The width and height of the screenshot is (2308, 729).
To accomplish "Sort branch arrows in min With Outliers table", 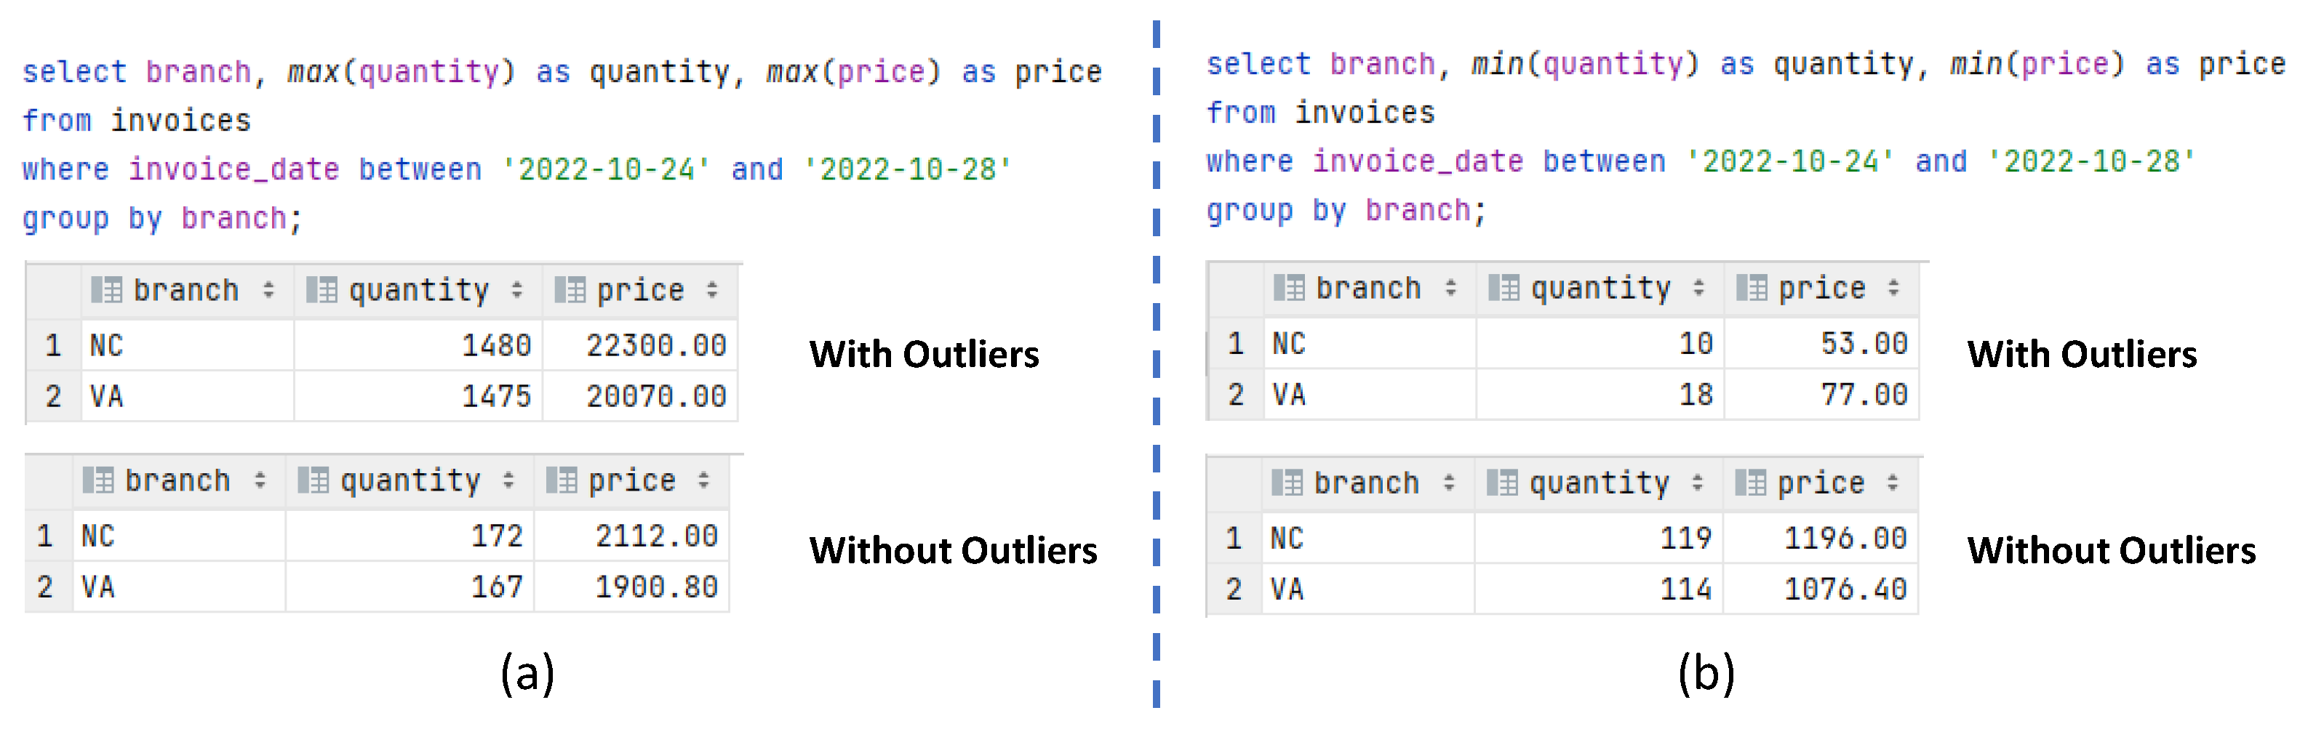I will tap(1450, 289).
